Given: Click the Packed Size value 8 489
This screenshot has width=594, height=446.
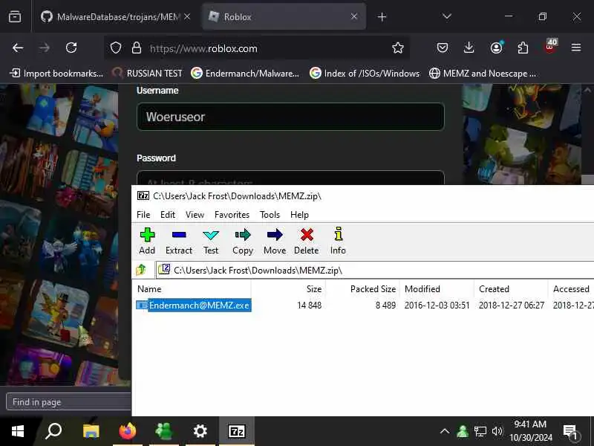Looking at the screenshot, I should (x=385, y=306).
